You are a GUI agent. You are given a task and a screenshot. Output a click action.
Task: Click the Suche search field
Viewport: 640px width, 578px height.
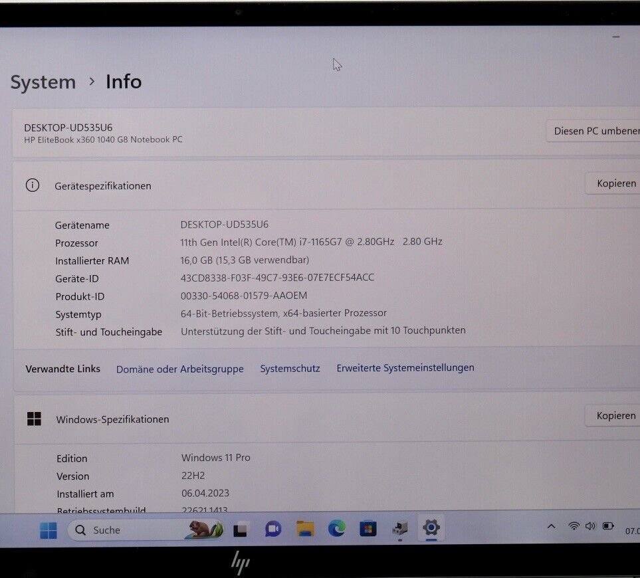120,530
